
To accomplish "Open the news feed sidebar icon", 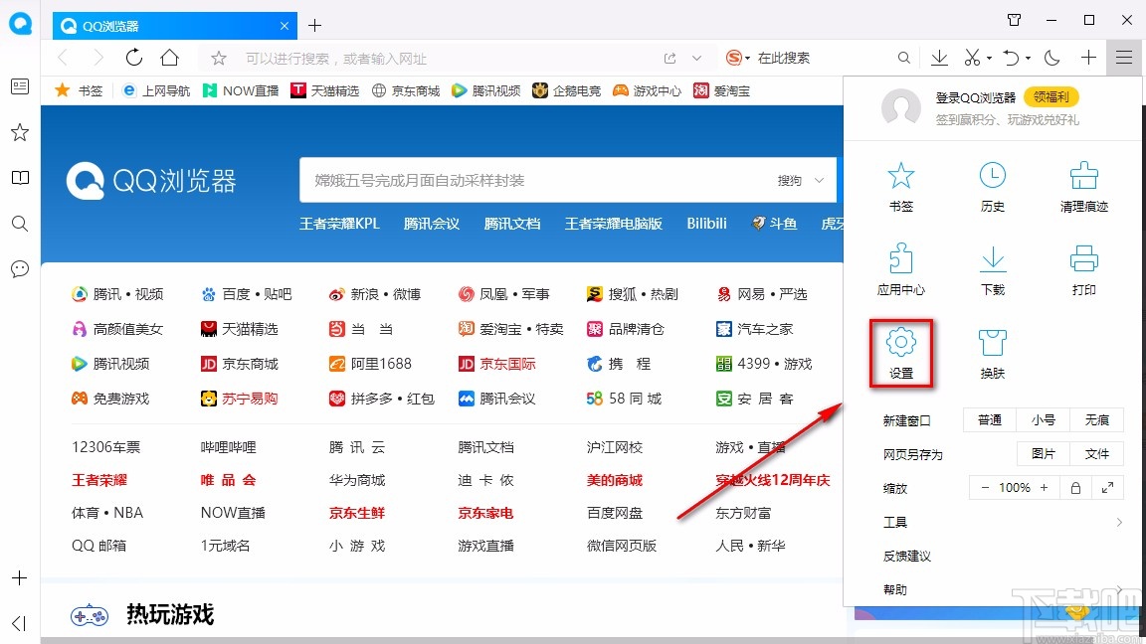I will tap(20, 86).
